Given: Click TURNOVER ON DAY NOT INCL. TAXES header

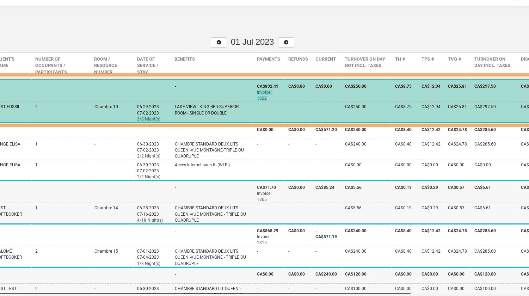Looking at the screenshot, I should tap(365, 62).
